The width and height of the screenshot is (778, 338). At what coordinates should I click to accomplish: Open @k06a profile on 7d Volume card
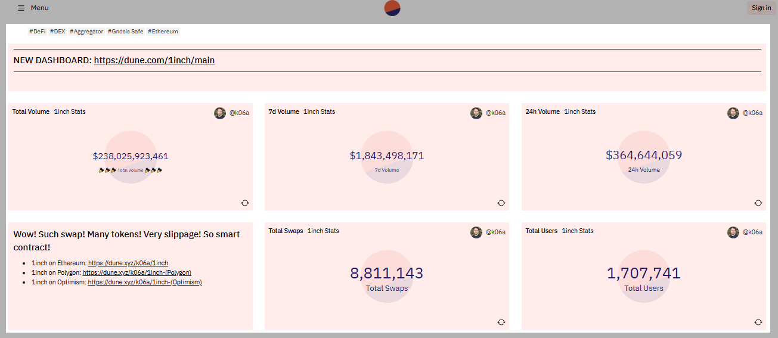point(495,113)
